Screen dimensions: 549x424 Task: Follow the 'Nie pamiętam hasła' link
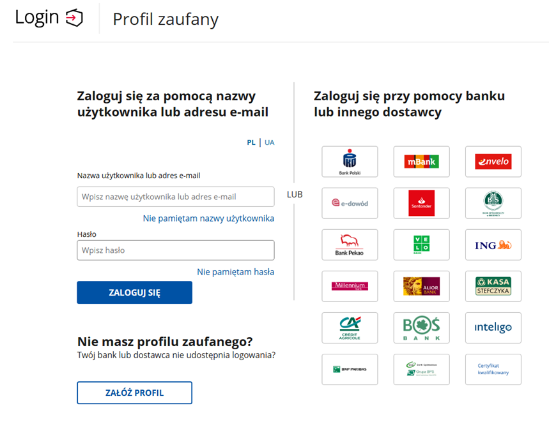click(x=235, y=272)
